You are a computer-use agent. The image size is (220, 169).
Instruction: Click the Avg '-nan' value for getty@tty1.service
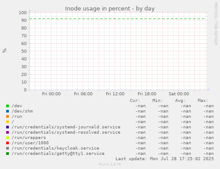(x=186, y=154)
